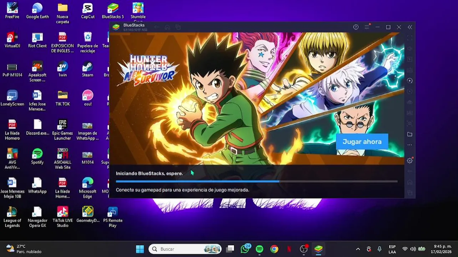
Task: Select the Icfes Jose Meneses Word document
Action: [37, 101]
